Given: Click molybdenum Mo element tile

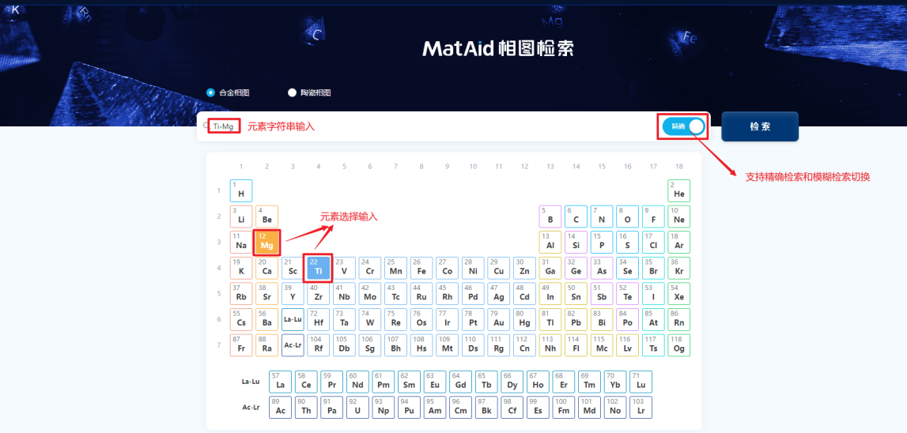Looking at the screenshot, I should pos(369,294).
